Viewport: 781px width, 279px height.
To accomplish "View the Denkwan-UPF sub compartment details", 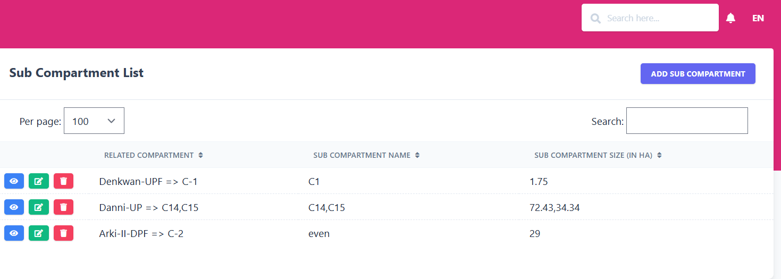I will coord(14,181).
